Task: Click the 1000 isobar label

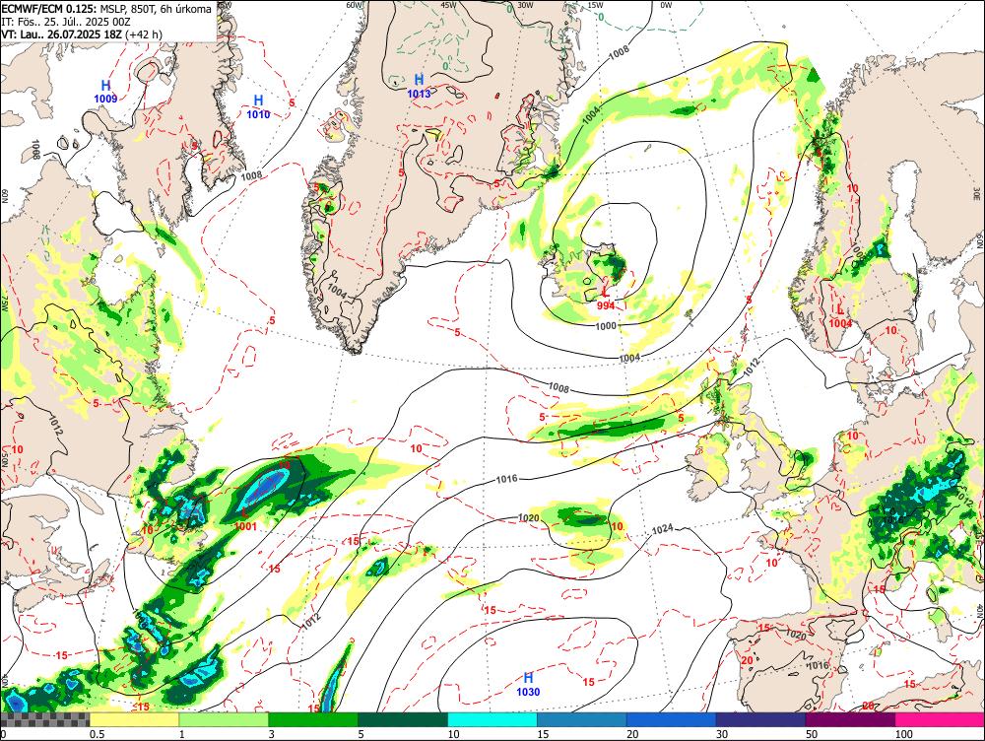Action: pos(606,326)
